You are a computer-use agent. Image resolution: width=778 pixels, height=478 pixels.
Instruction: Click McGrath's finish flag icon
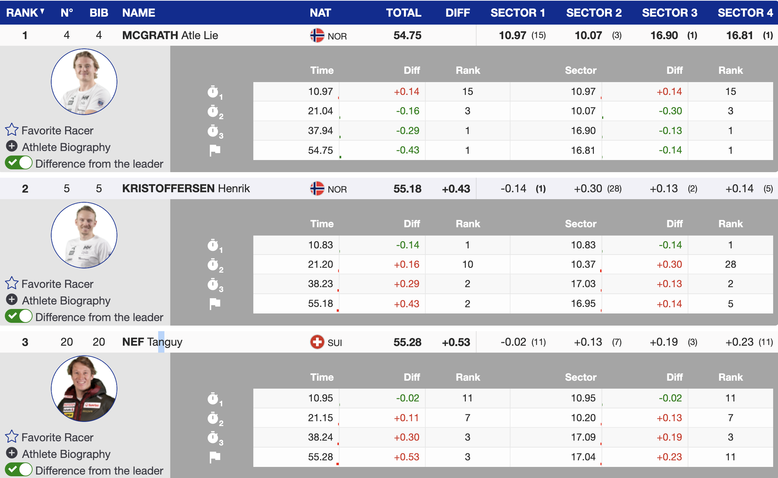(x=215, y=150)
